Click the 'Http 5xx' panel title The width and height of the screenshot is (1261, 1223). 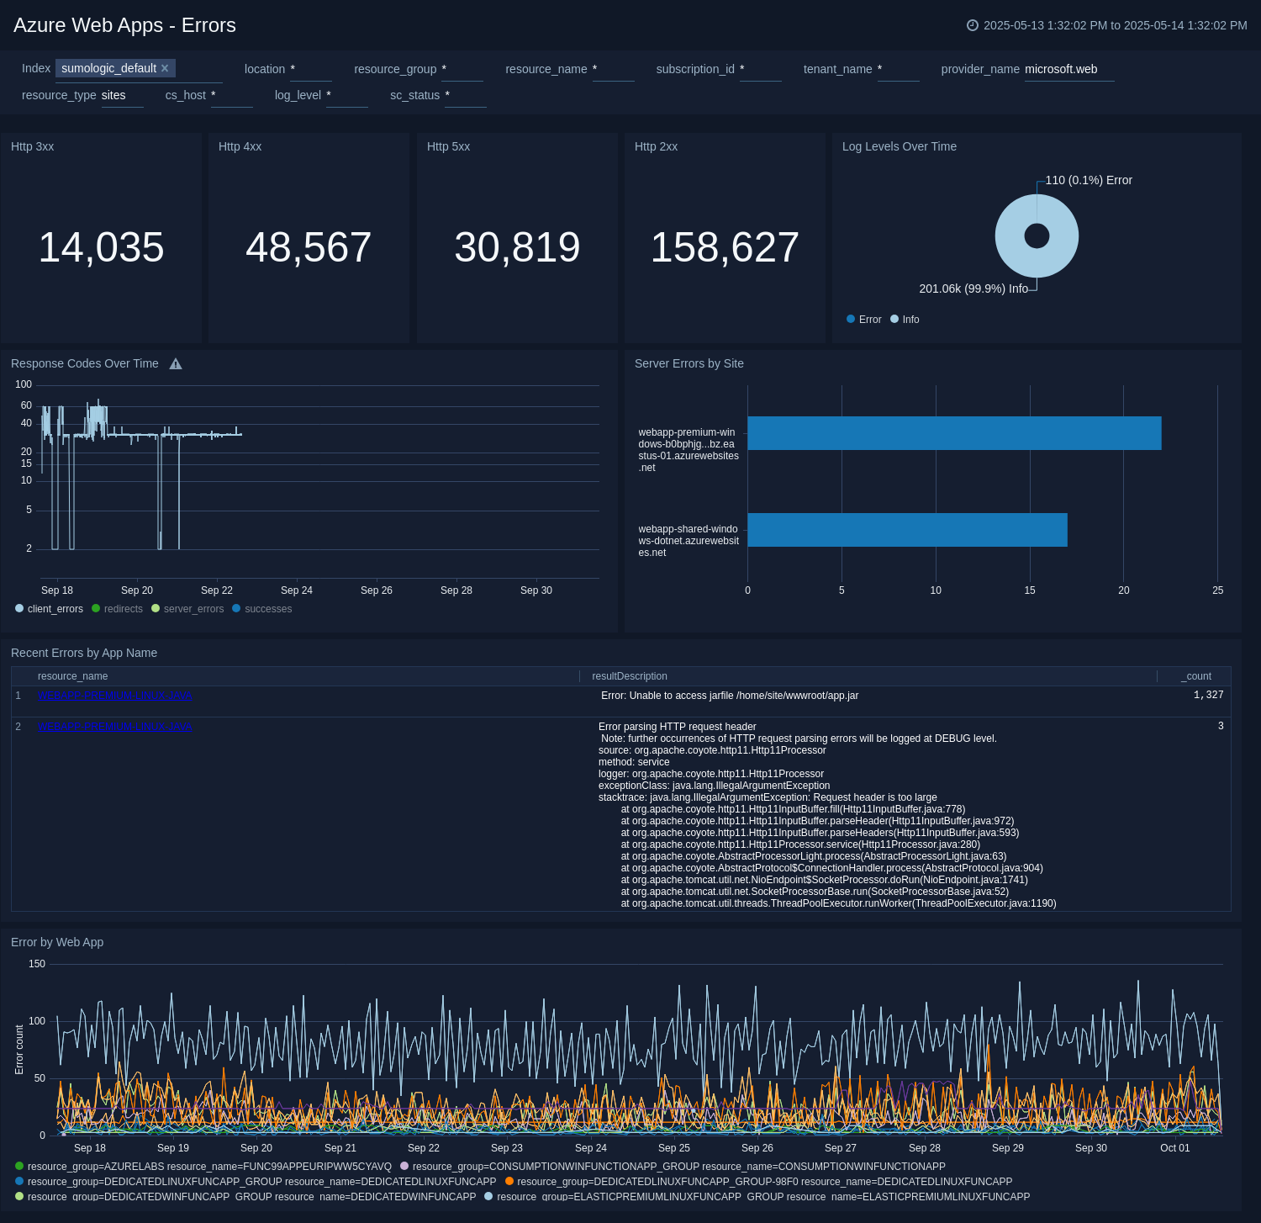click(448, 146)
